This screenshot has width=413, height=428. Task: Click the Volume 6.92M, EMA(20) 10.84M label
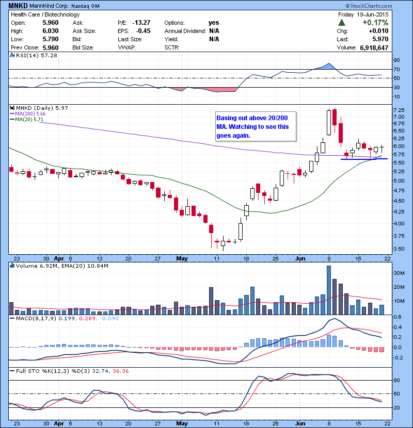[x=62, y=266]
